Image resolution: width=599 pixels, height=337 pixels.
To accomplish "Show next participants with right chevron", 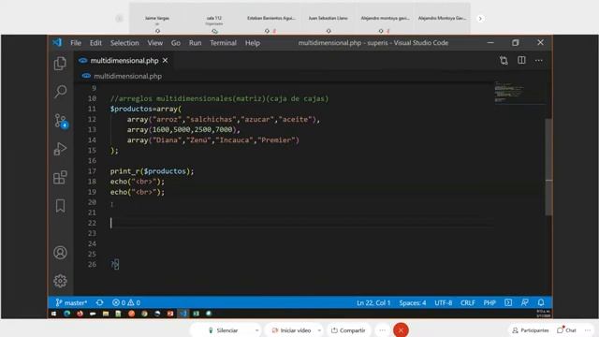I will coord(480,19).
